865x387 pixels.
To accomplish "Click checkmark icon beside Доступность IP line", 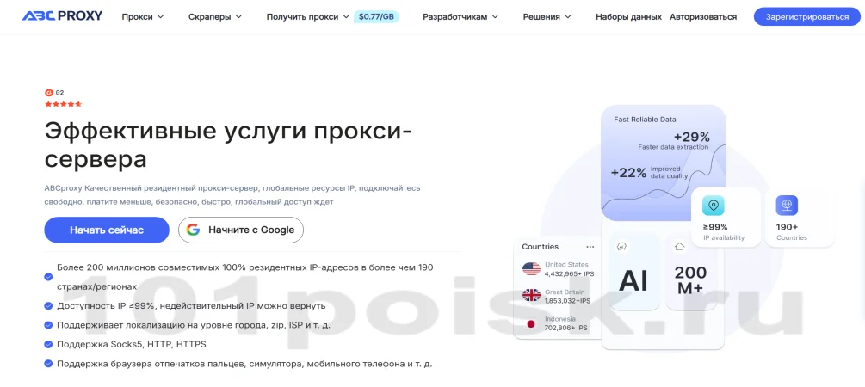I will tap(48, 305).
